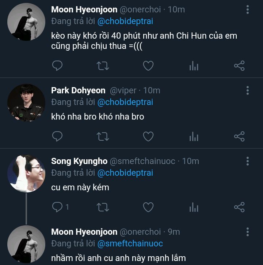Viewport: 263px width, 265px height.
Task: Open more options on Moon Hyeonjoon's last reply
Action: click(248, 232)
